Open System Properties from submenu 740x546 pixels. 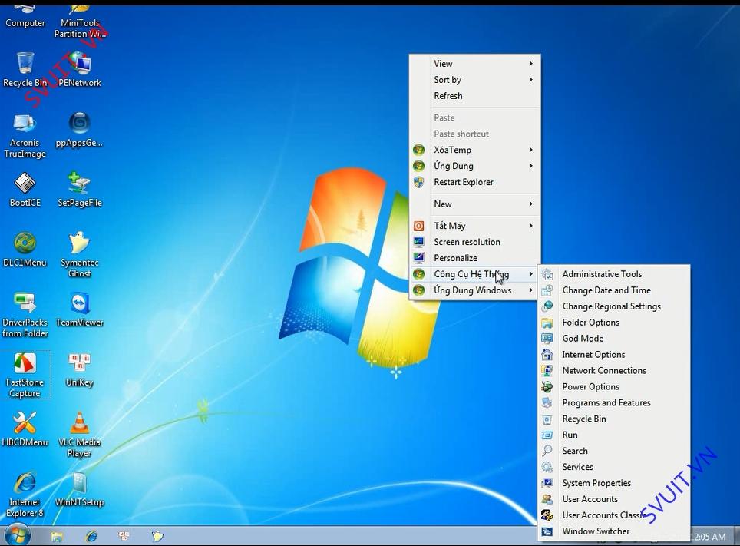pyautogui.click(x=614, y=483)
